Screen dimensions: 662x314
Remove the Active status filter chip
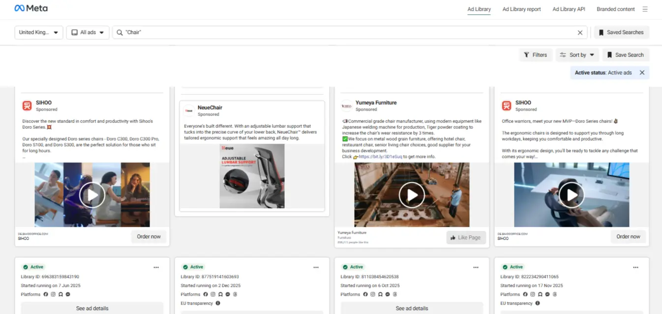(642, 73)
